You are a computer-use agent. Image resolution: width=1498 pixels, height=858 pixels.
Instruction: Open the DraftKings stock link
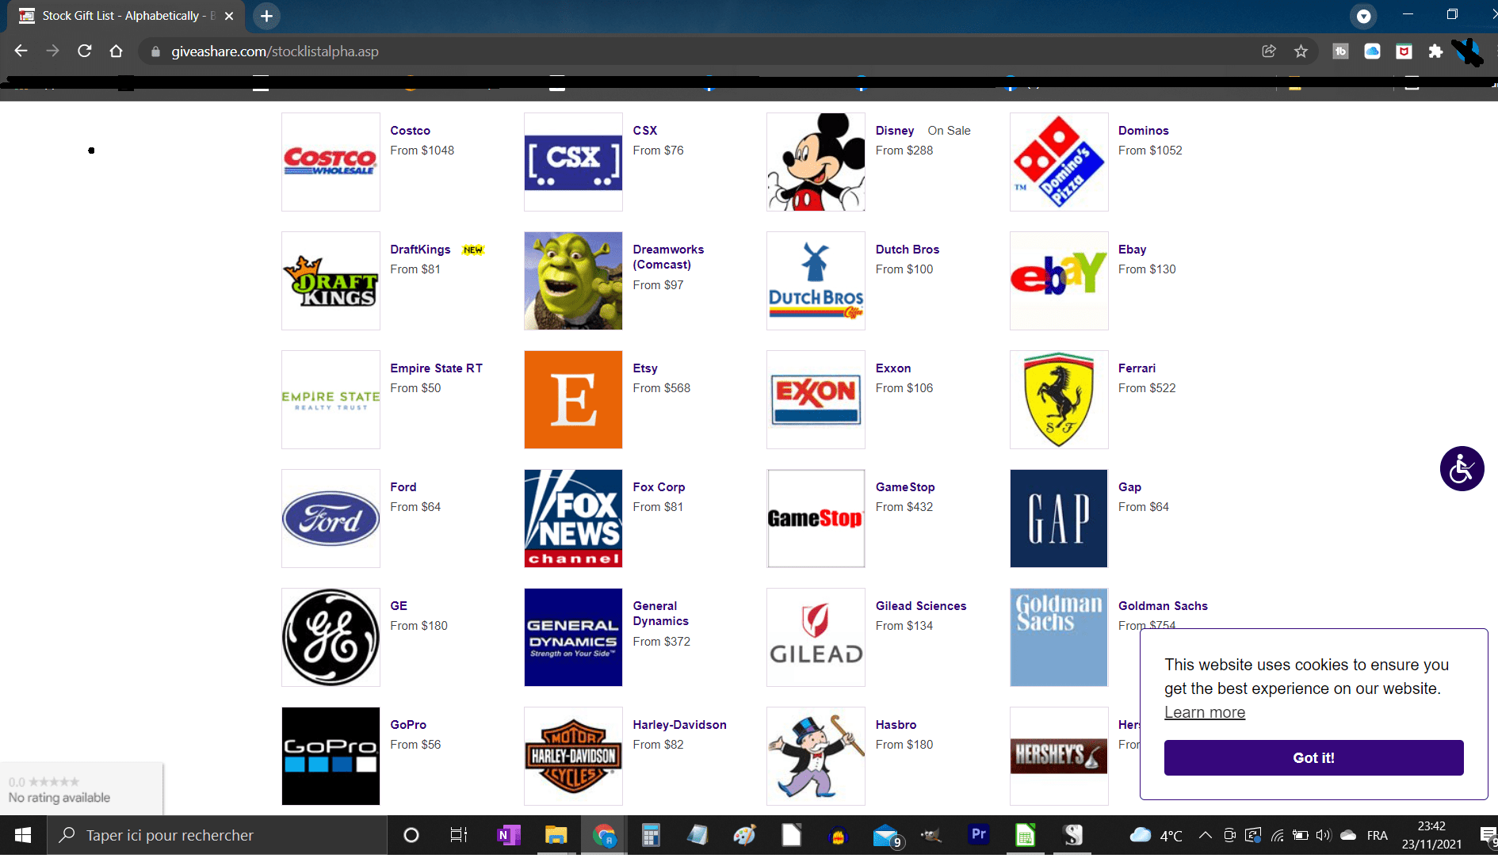click(x=420, y=250)
